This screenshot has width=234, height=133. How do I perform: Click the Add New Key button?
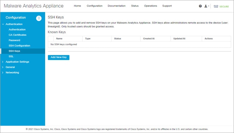click(x=58, y=57)
